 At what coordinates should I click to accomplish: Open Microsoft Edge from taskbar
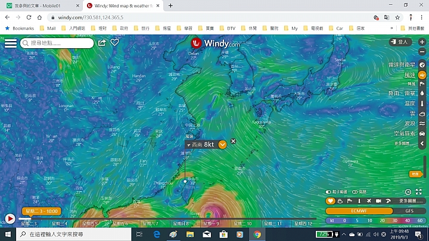[157, 234]
